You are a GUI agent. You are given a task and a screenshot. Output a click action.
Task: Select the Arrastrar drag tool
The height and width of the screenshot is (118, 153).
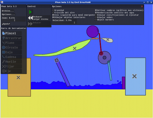[x=12, y=38]
